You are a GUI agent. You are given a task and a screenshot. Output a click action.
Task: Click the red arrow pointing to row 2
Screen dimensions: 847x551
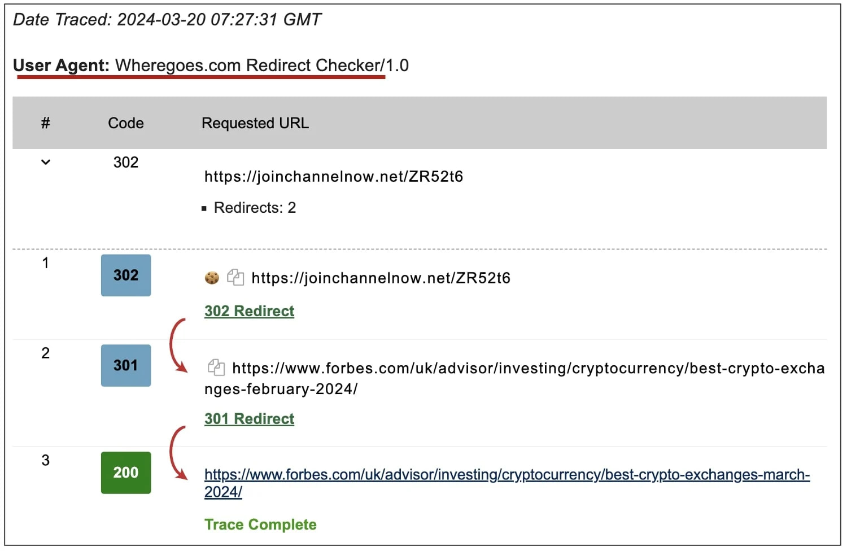[x=178, y=346]
